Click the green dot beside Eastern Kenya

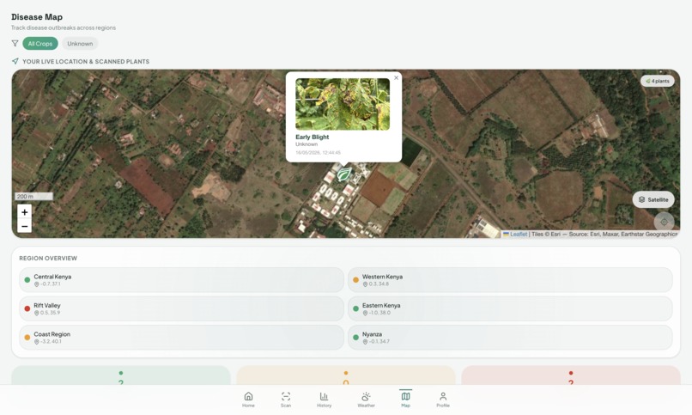click(x=355, y=308)
